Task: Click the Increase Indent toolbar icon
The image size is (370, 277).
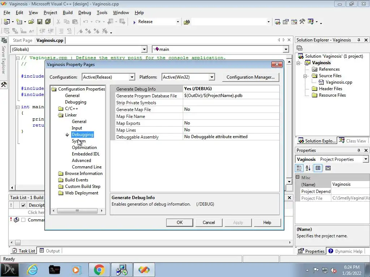Action: coord(51,31)
